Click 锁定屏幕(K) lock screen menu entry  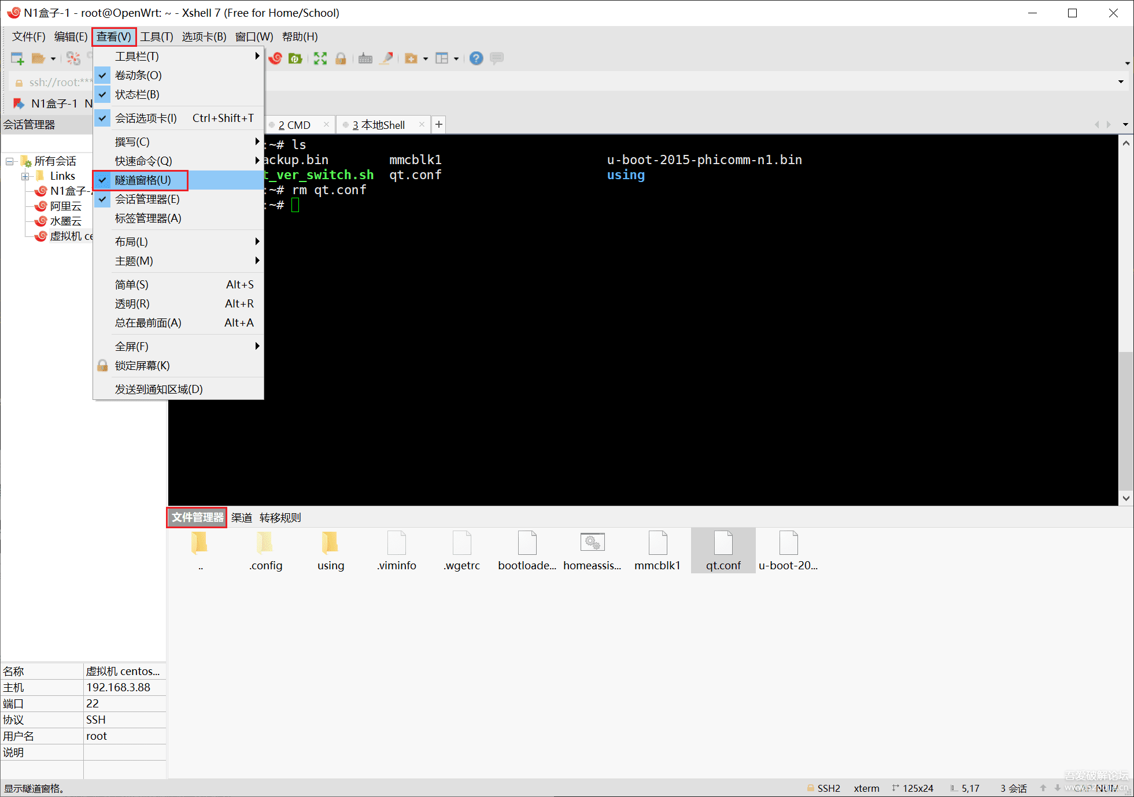coord(178,365)
